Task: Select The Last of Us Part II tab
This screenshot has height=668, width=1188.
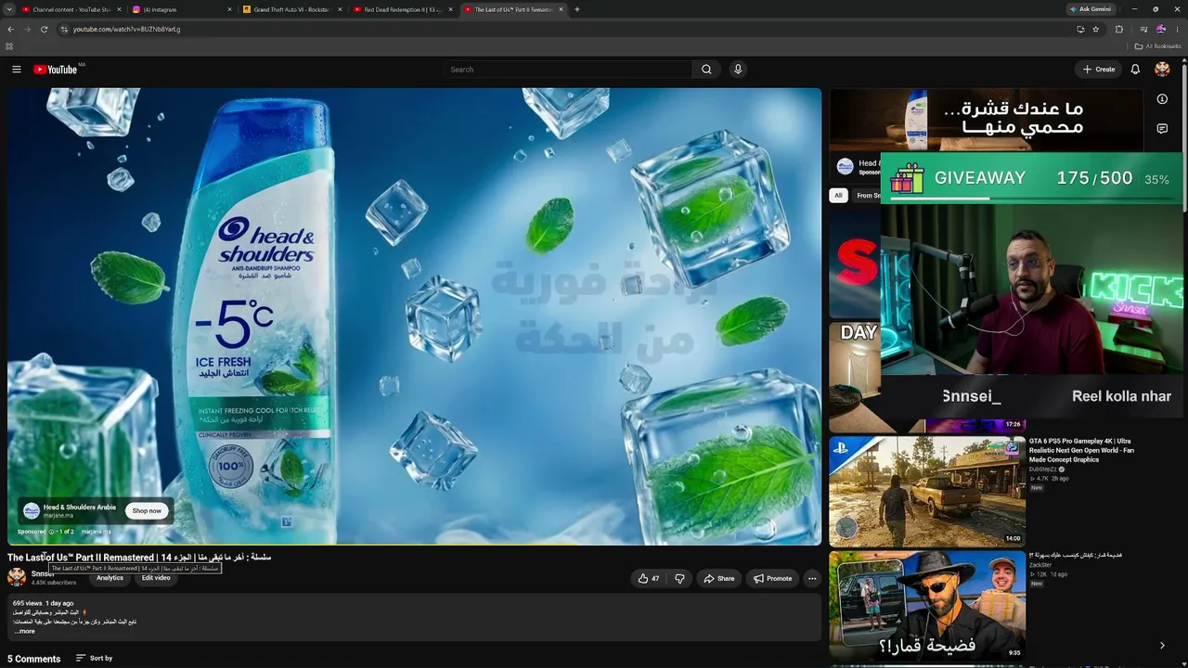Action: click(513, 9)
